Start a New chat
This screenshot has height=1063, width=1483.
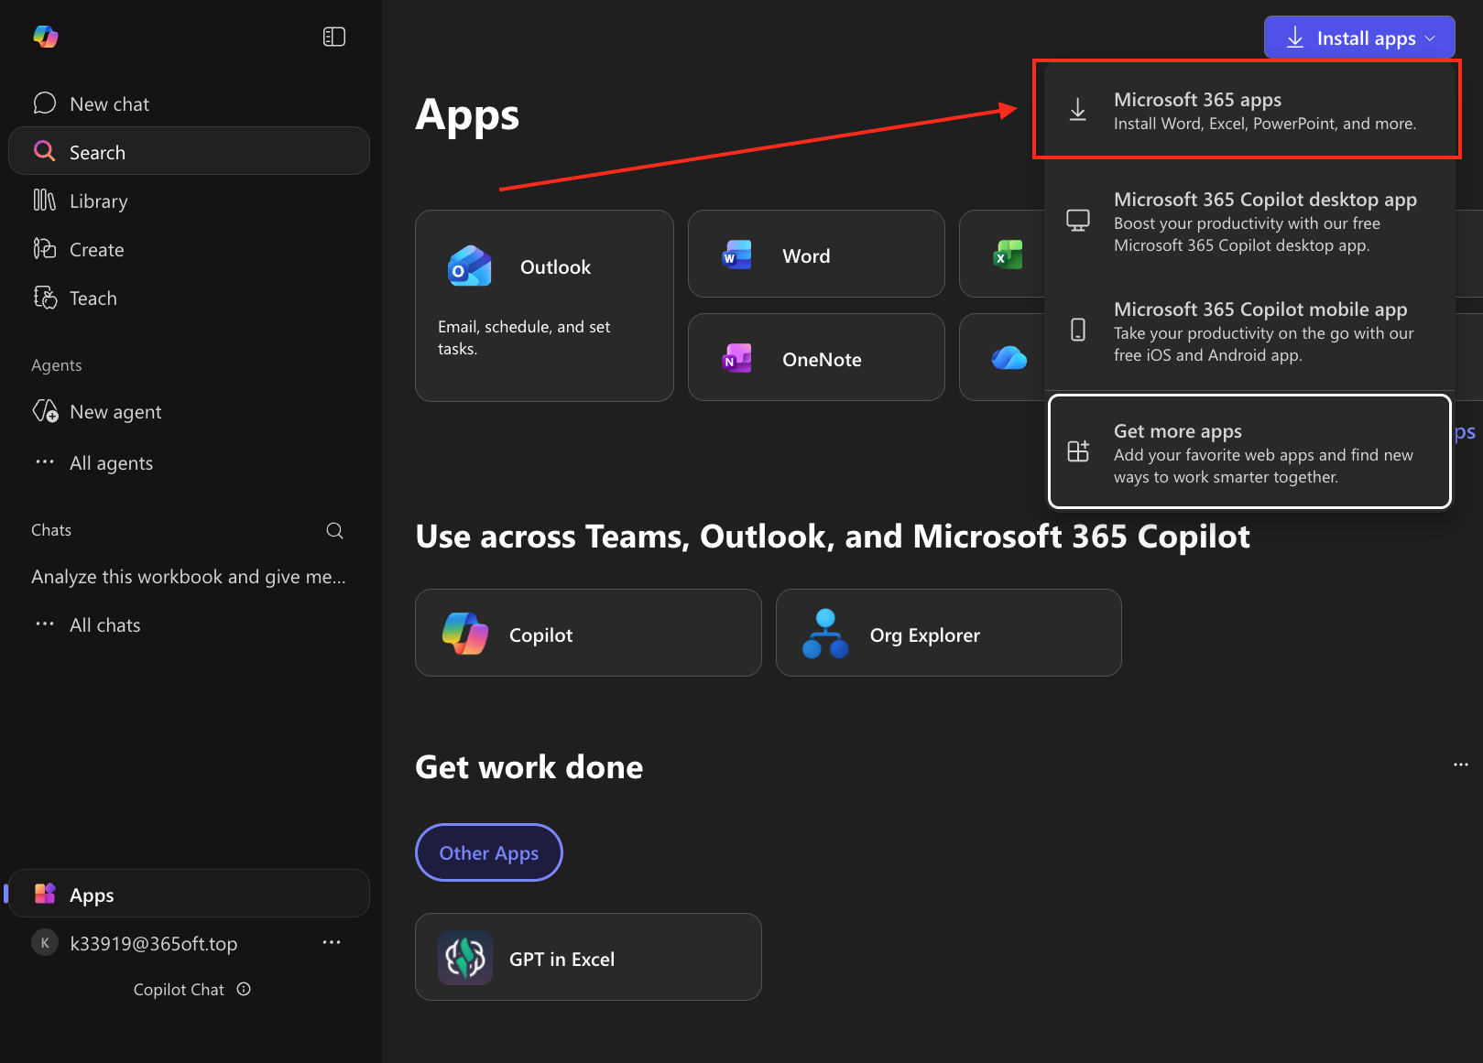(x=108, y=103)
